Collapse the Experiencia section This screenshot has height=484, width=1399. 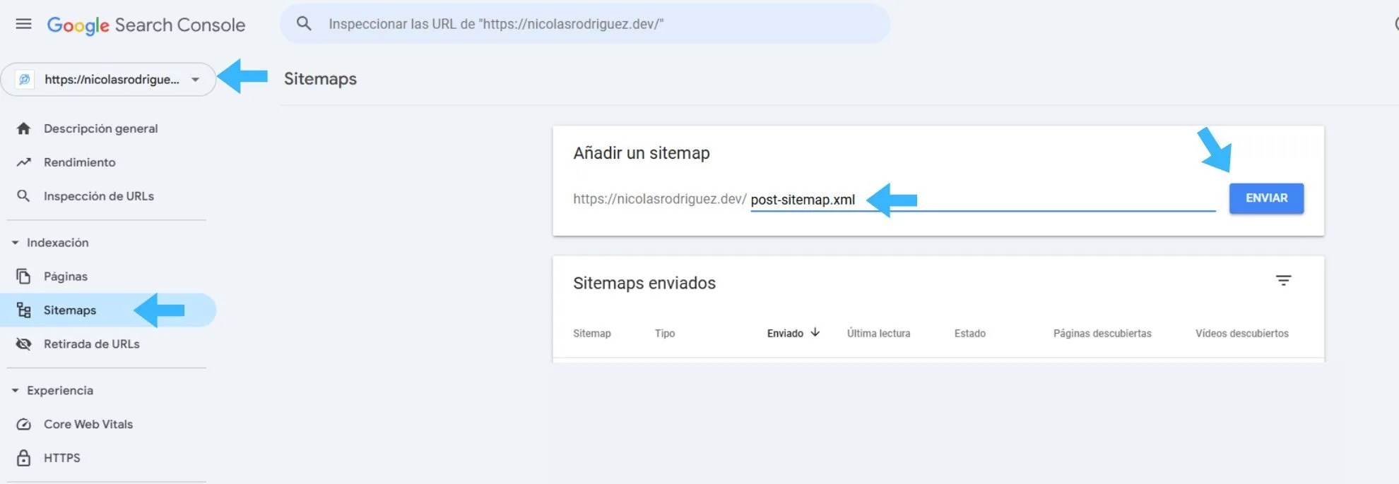coord(52,391)
